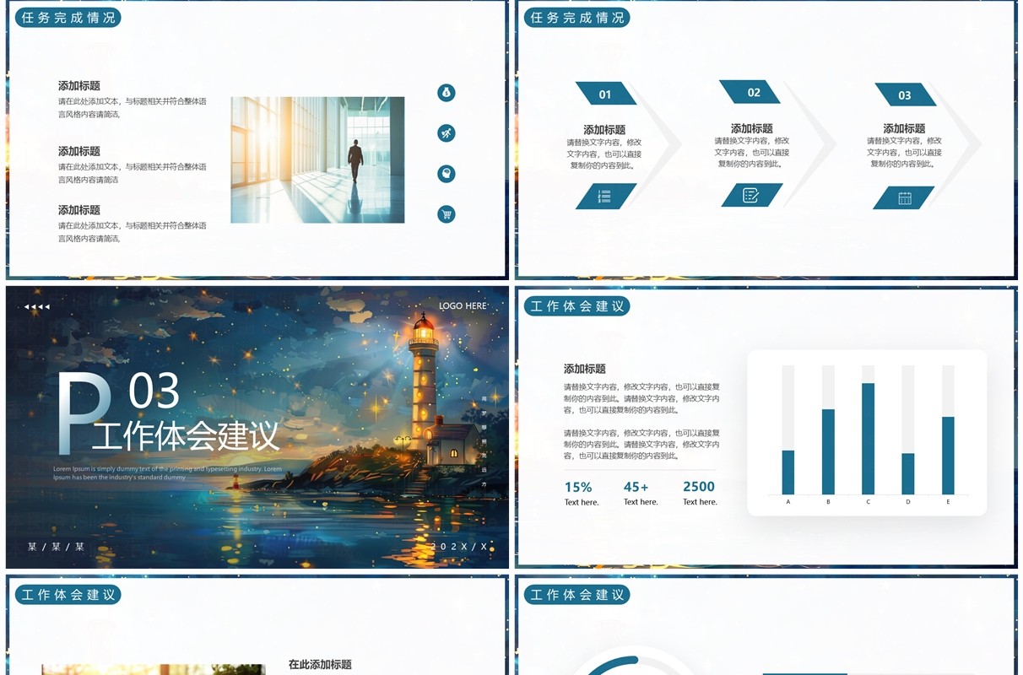The image size is (1023, 675).
Task: Click 添加标题 heading on bar chart slide
Action: pyautogui.click(x=585, y=369)
